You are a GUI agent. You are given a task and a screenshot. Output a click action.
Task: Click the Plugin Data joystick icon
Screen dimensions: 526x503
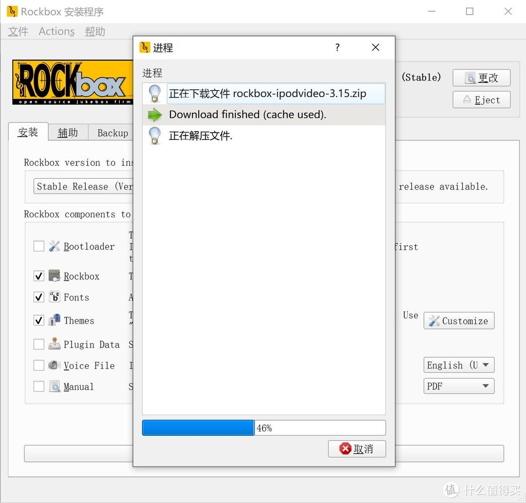[54, 344]
